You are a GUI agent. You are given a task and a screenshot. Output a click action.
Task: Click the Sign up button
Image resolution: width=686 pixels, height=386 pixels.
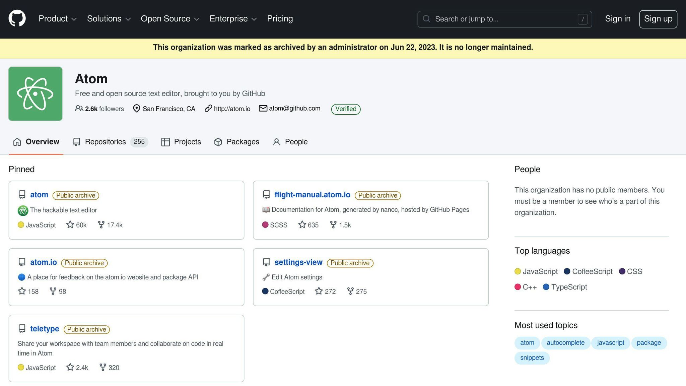click(658, 19)
